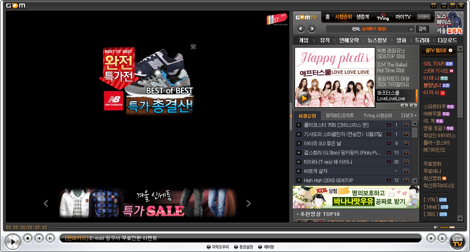This screenshot has height=252, width=470.
Task: Open the search suggestion dropdown arrow
Action: tap(411, 29)
